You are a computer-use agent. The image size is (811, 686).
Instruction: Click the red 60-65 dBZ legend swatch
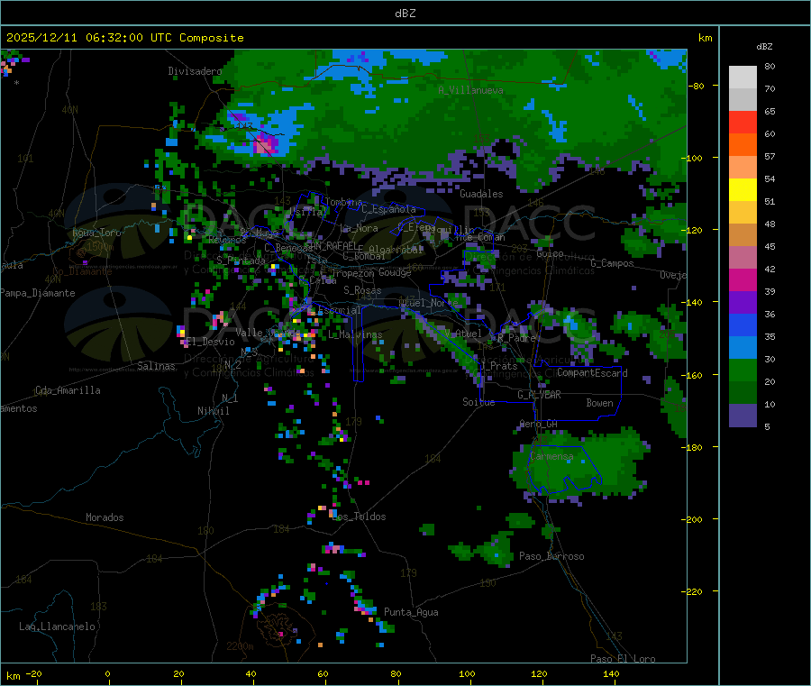743,122
